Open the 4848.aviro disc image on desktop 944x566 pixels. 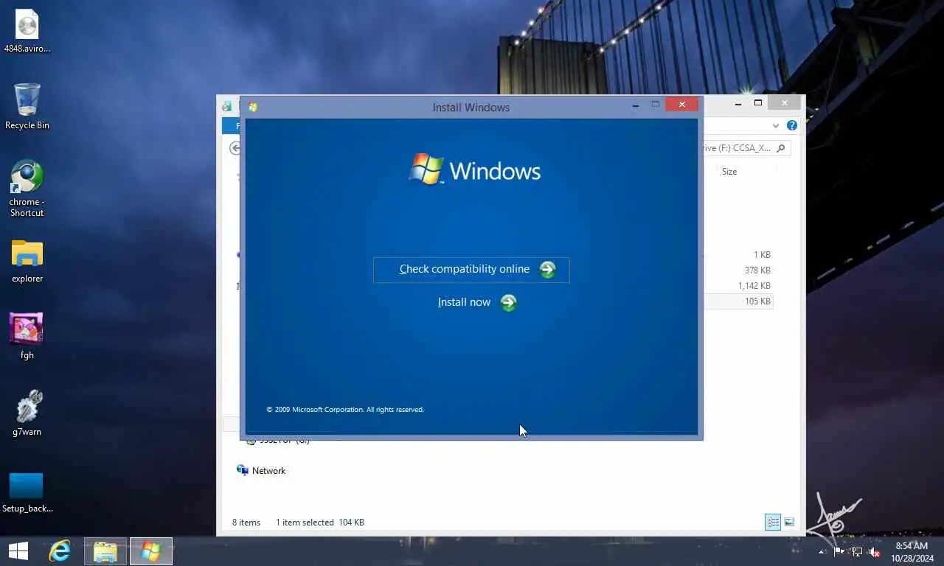click(x=27, y=32)
